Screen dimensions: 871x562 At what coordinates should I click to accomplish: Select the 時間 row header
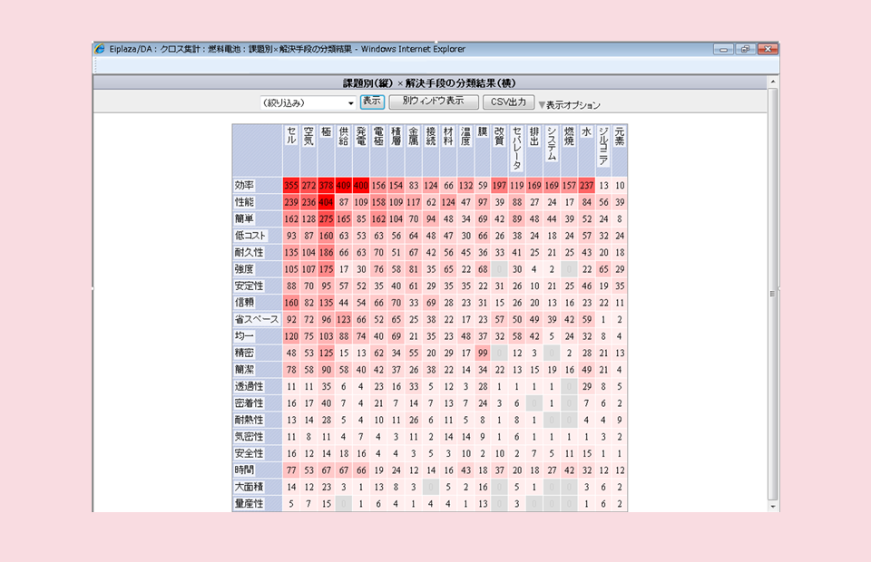click(x=244, y=470)
